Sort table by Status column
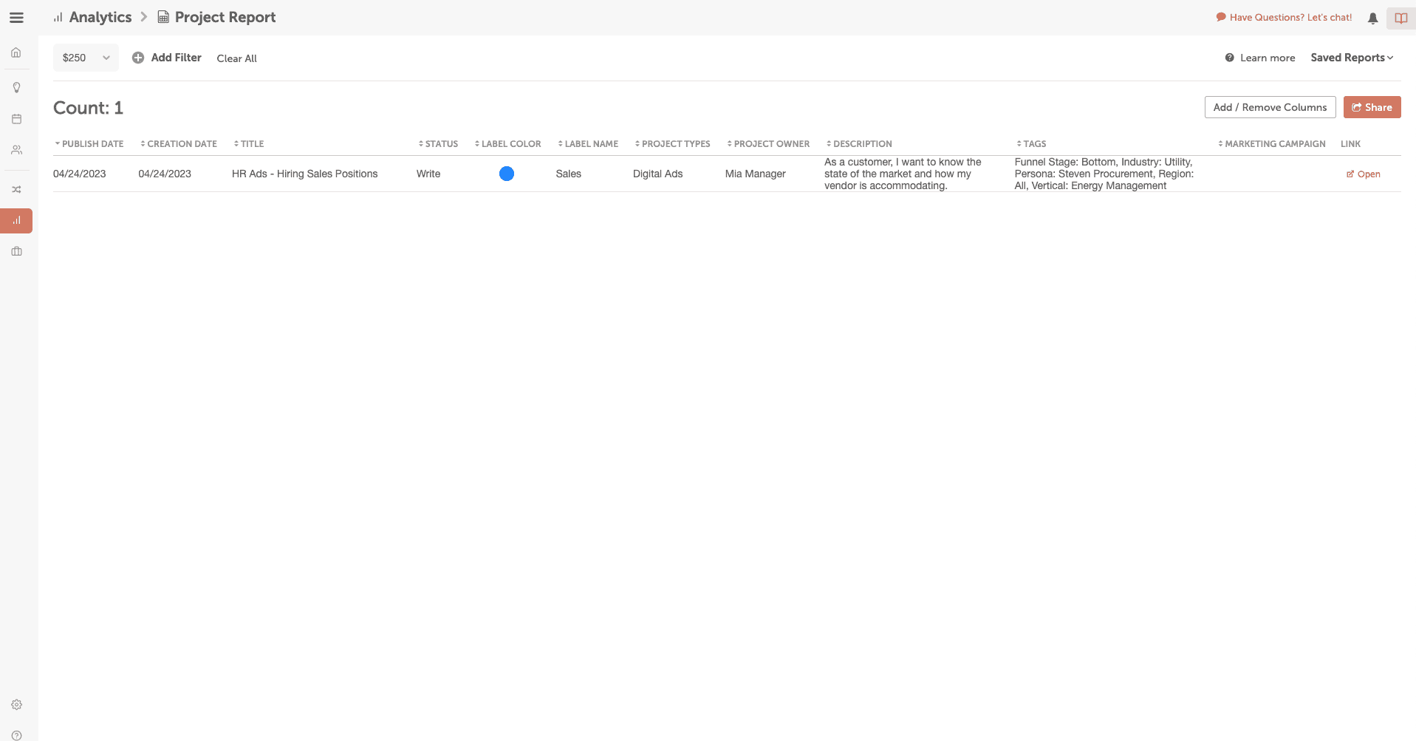This screenshot has width=1416, height=741. pos(439,144)
